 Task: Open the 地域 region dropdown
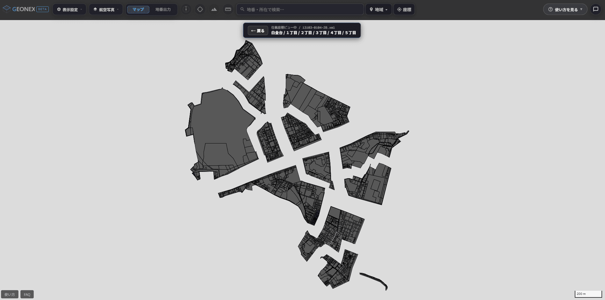[378, 10]
